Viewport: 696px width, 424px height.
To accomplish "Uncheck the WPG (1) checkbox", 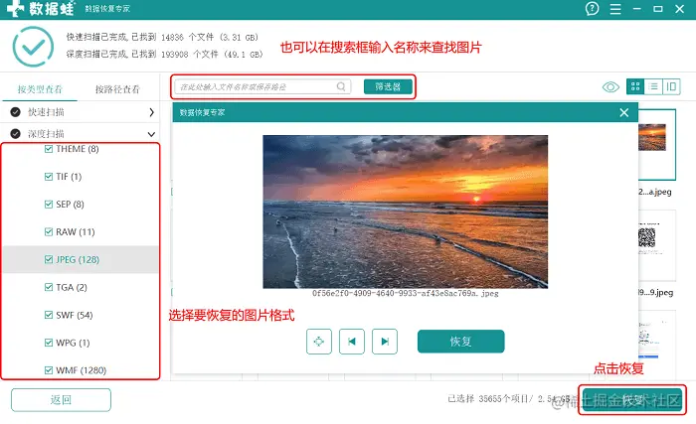I will 49,343.
